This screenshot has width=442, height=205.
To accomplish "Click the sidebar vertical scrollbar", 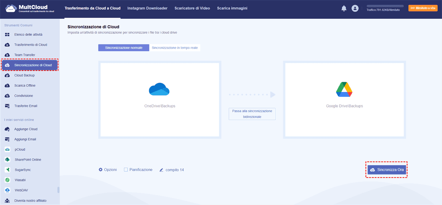I will click(58, 190).
